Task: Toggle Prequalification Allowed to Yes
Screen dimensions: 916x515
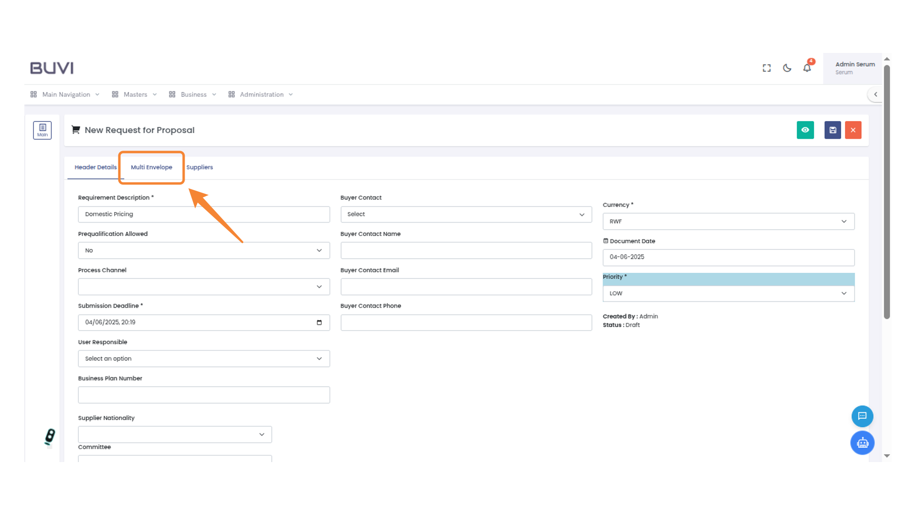Action: [204, 250]
